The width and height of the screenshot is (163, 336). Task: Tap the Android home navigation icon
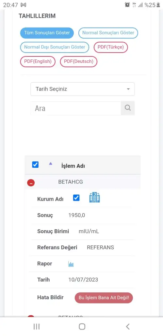pyautogui.click(x=82, y=326)
